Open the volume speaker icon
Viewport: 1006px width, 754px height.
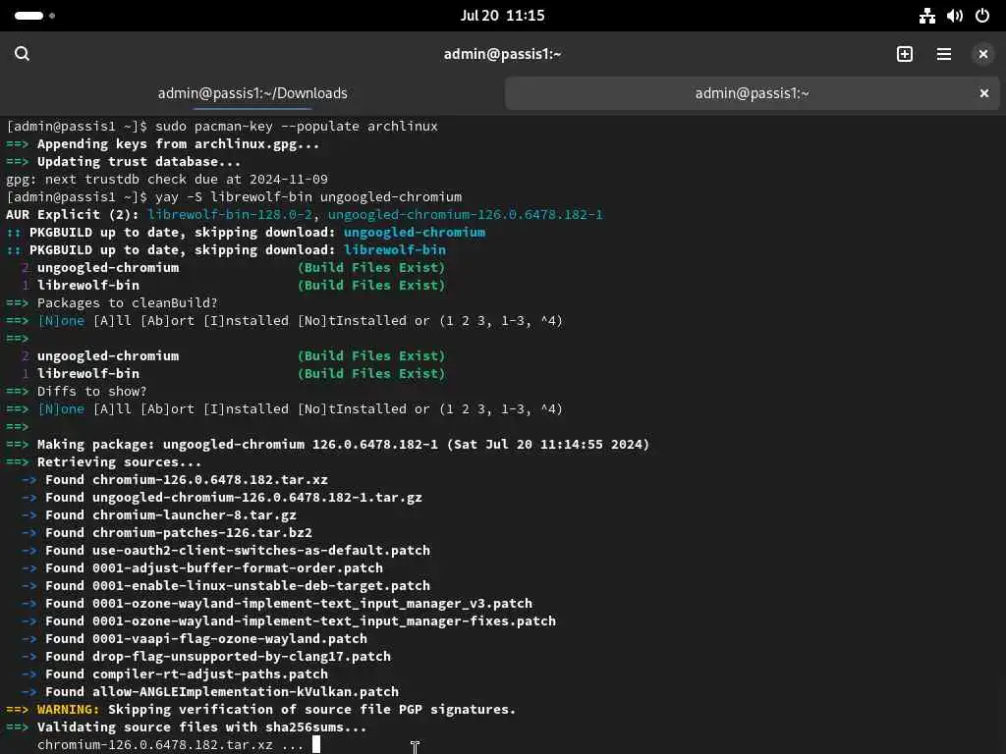pyautogui.click(x=955, y=16)
